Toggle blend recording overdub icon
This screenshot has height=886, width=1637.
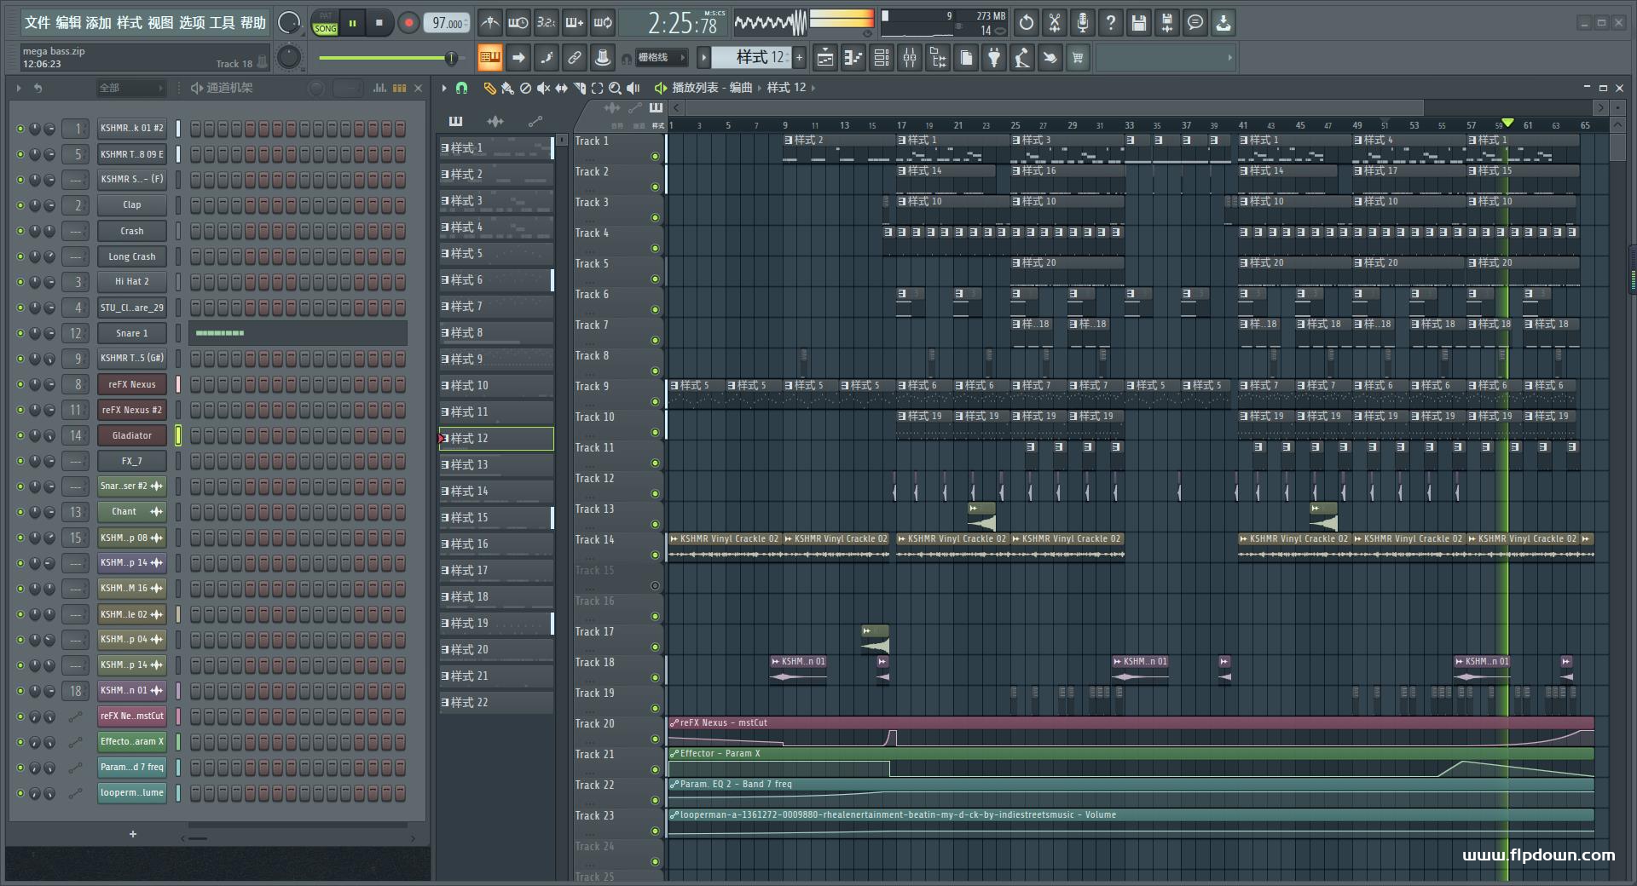pos(575,23)
